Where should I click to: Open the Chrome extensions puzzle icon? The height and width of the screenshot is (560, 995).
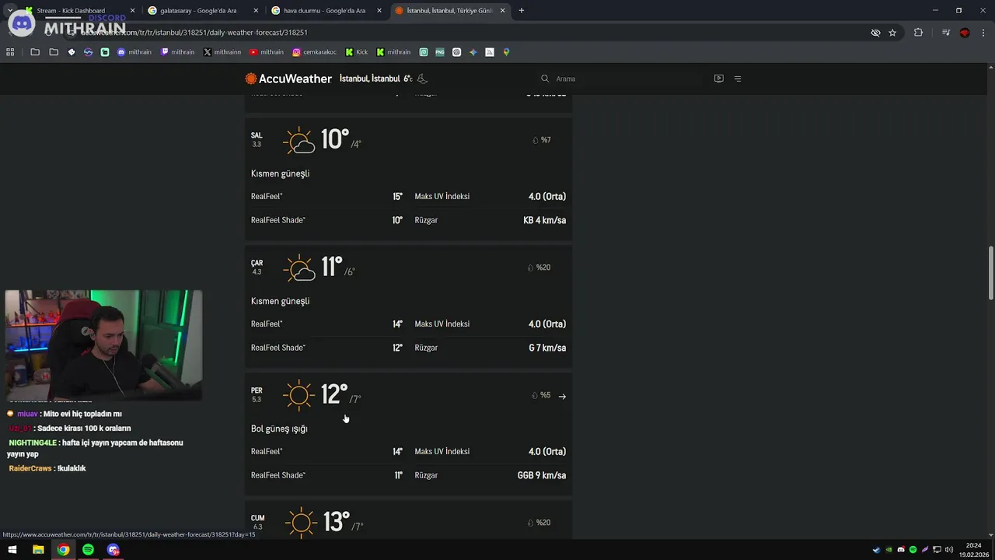918,33
